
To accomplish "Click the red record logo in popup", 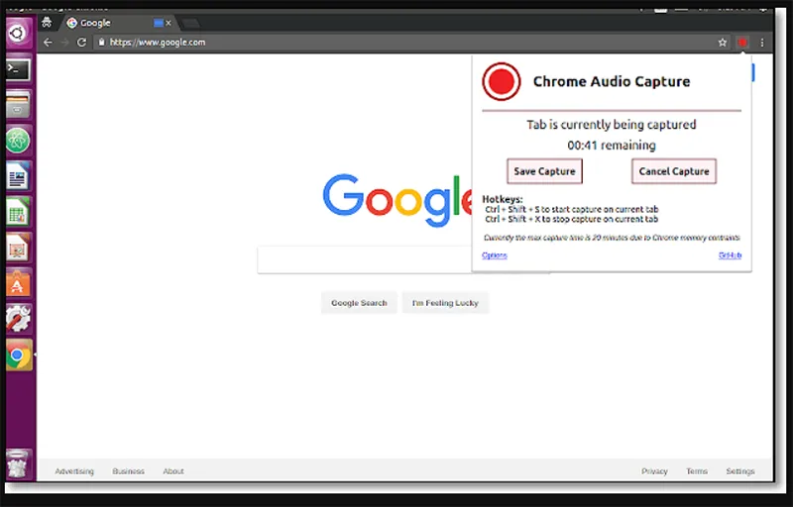I will [x=502, y=81].
